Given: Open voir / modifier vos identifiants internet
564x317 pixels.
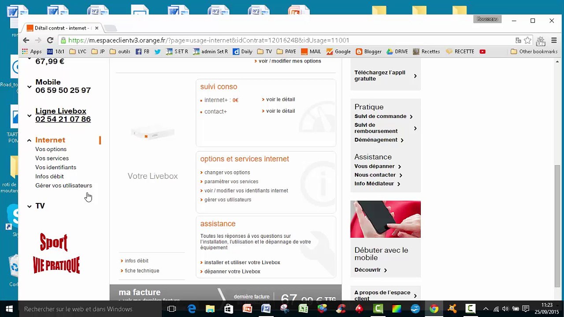Looking at the screenshot, I should 246,191.
